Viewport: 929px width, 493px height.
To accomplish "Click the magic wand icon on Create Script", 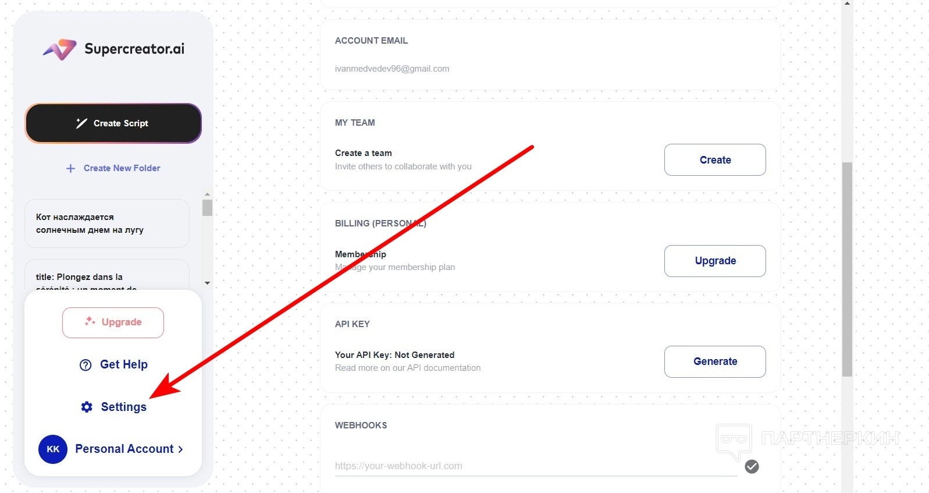I will (81, 123).
